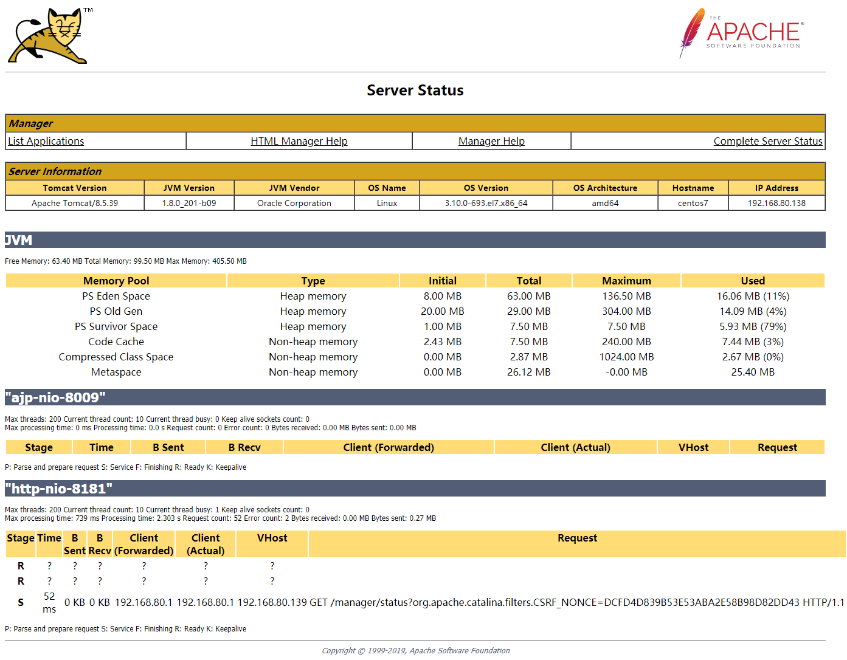This screenshot has height=660, width=847.
Task: Click the Manager section header
Action: click(x=415, y=123)
